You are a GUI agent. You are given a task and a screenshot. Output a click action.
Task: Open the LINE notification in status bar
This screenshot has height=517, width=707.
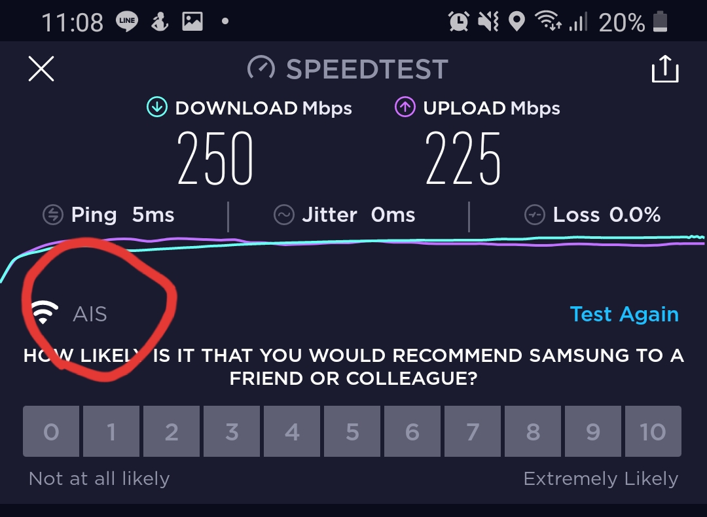(x=127, y=21)
